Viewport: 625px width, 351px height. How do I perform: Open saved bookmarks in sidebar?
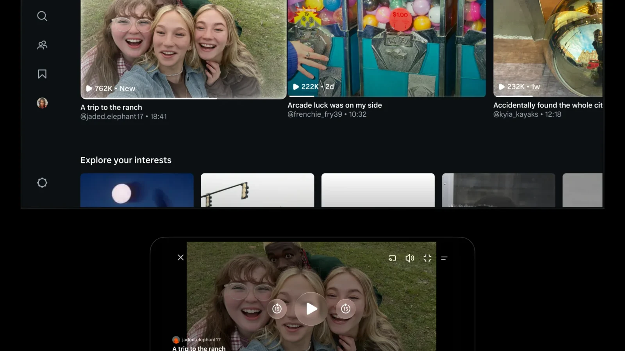point(42,74)
